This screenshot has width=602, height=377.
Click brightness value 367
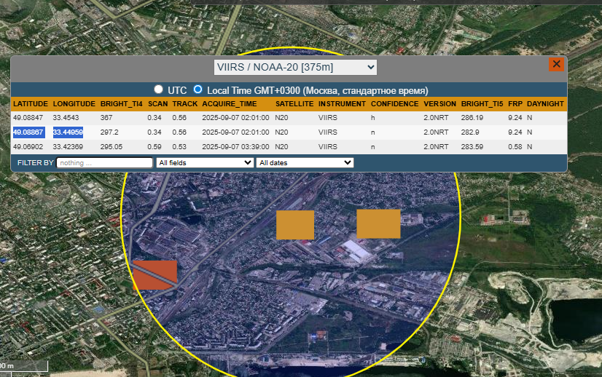[106, 118]
